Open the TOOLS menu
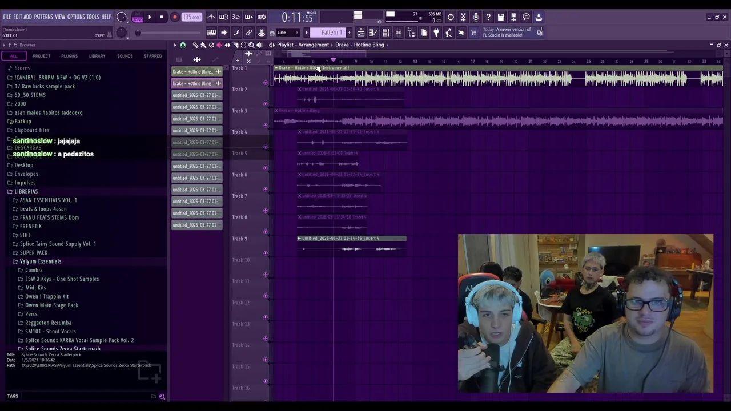The height and width of the screenshot is (411, 731). click(x=93, y=17)
